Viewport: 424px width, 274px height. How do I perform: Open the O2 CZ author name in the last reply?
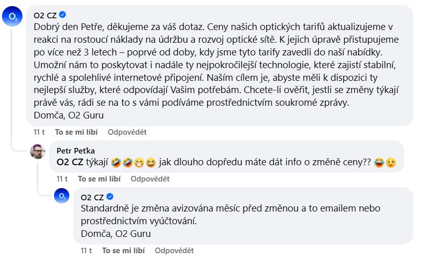(x=92, y=197)
